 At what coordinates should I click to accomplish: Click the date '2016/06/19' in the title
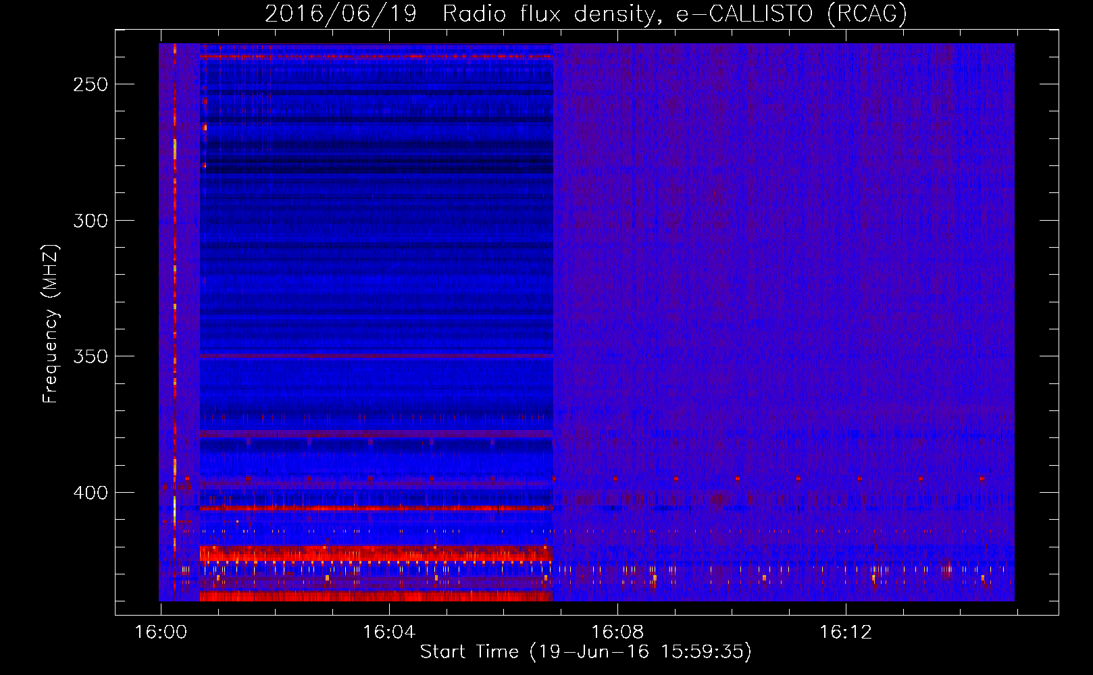coord(340,14)
